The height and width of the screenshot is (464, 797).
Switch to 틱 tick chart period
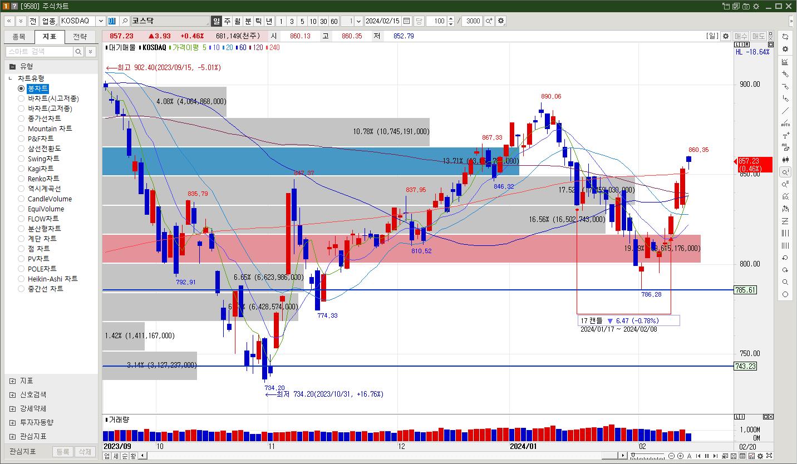259,21
